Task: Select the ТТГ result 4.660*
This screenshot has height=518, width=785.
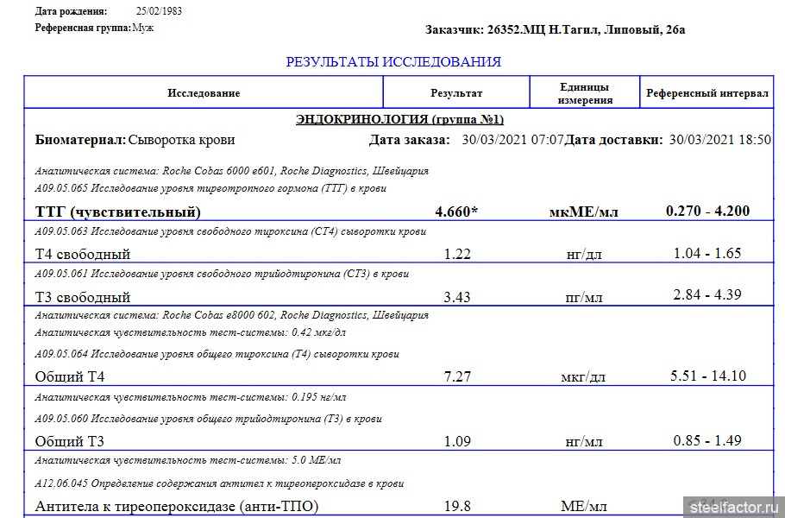Action: point(456,212)
